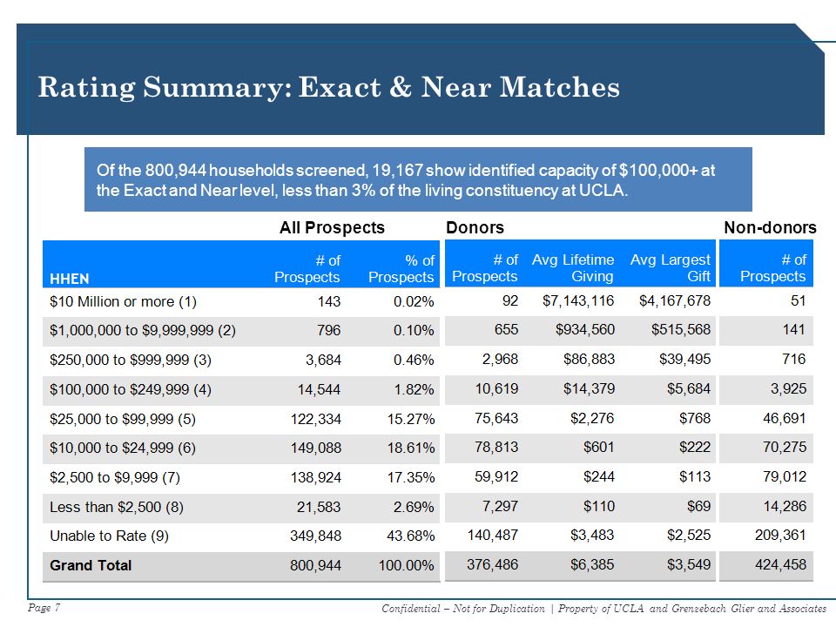Click the cell showing 14,544 prospects
This screenshot has height=627, width=836.
pyautogui.click(x=319, y=390)
